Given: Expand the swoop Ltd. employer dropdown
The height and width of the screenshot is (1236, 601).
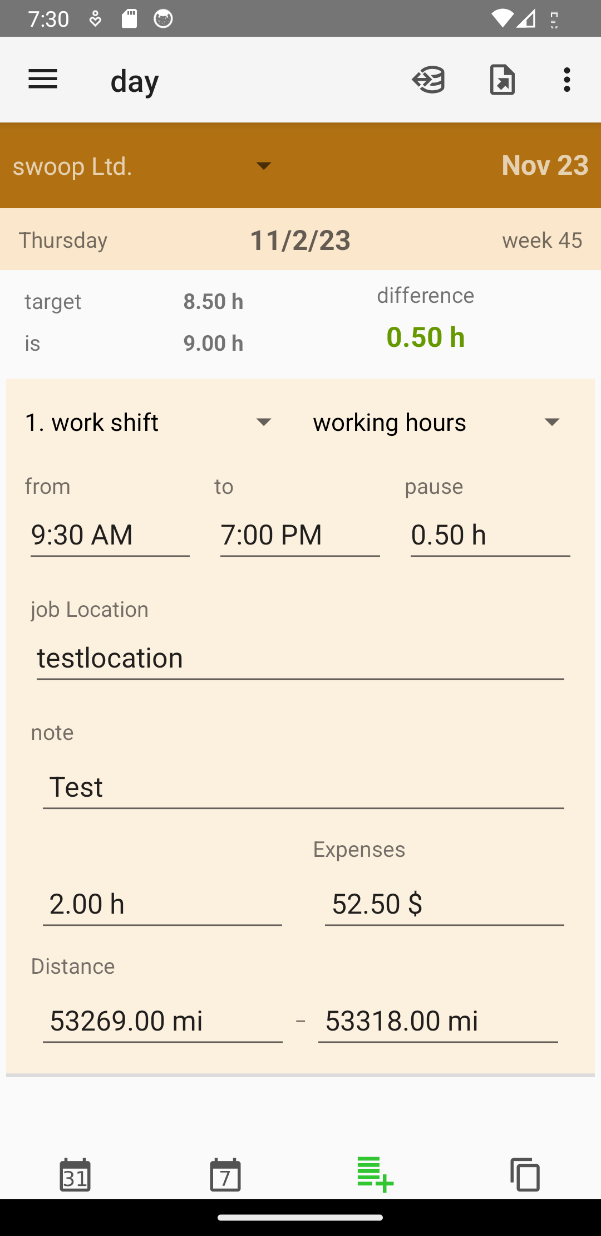Looking at the screenshot, I should 142,166.
